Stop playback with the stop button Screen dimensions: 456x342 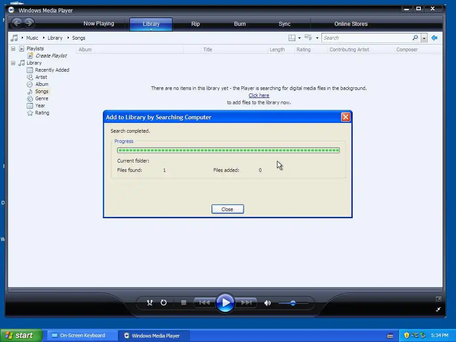point(183,303)
